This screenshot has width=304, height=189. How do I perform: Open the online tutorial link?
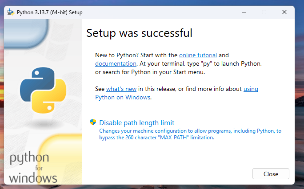pyautogui.click(x=198, y=55)
